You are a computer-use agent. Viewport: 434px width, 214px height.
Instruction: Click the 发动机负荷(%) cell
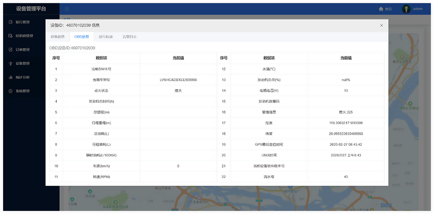click(x=269, y=80)
